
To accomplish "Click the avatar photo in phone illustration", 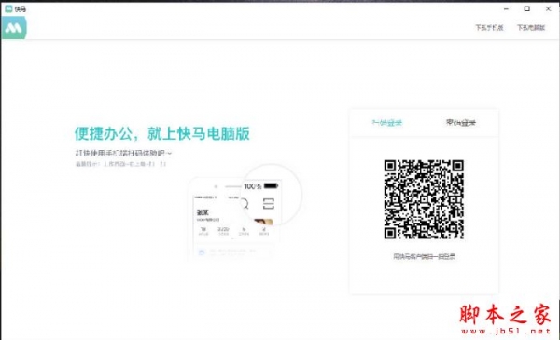I will coord(263,222).
